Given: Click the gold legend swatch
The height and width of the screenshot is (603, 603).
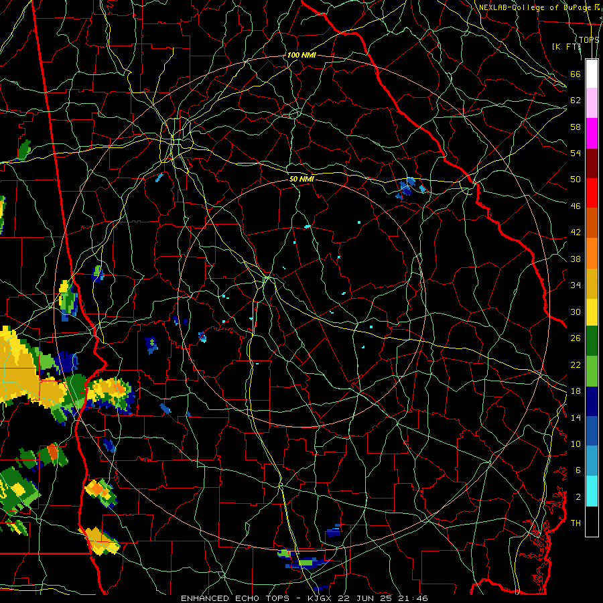Looking at the screenshot, I should click(x=592, y=283).
